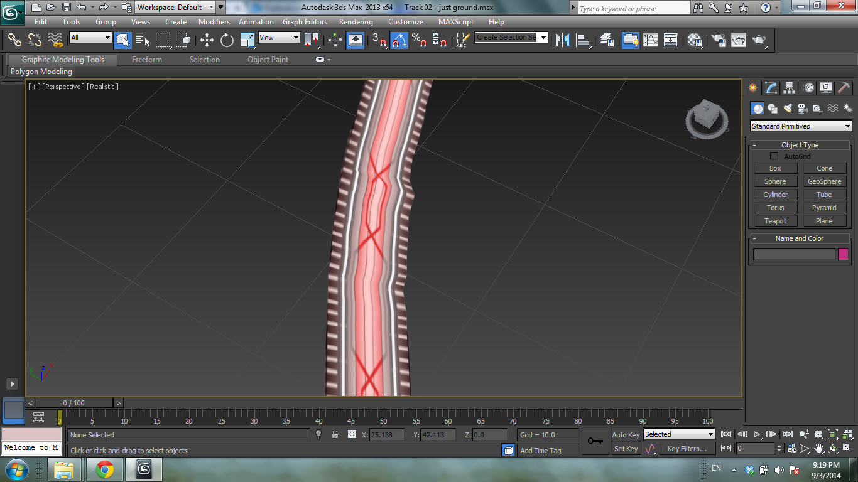Turn on Auto Key animation mode
Viewport: 858px width, 482px height.
[625, 434]
